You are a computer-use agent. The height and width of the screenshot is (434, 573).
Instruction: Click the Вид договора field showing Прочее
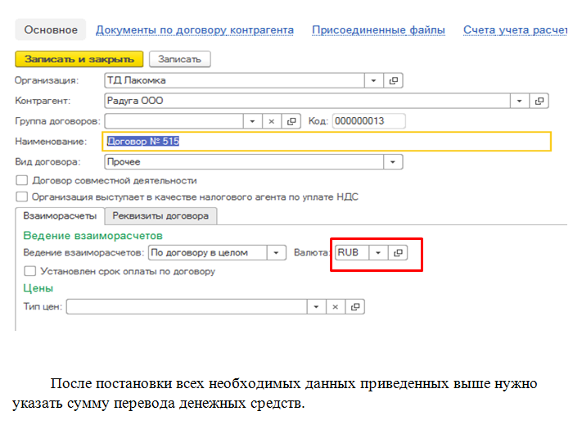tap(244, 162)
